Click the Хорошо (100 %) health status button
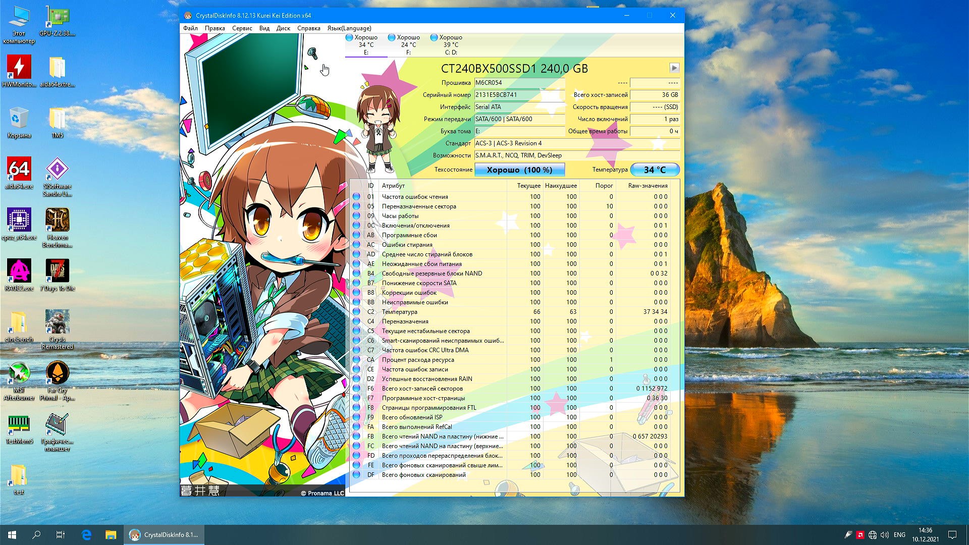Image resolution: width=969 pixels, height=545 pixels. pos(519,170)
